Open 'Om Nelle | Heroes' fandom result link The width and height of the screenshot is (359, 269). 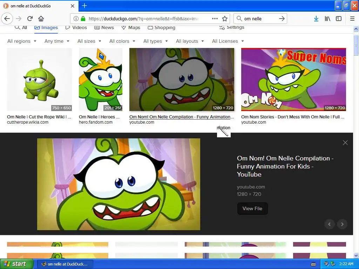[99, 117]
